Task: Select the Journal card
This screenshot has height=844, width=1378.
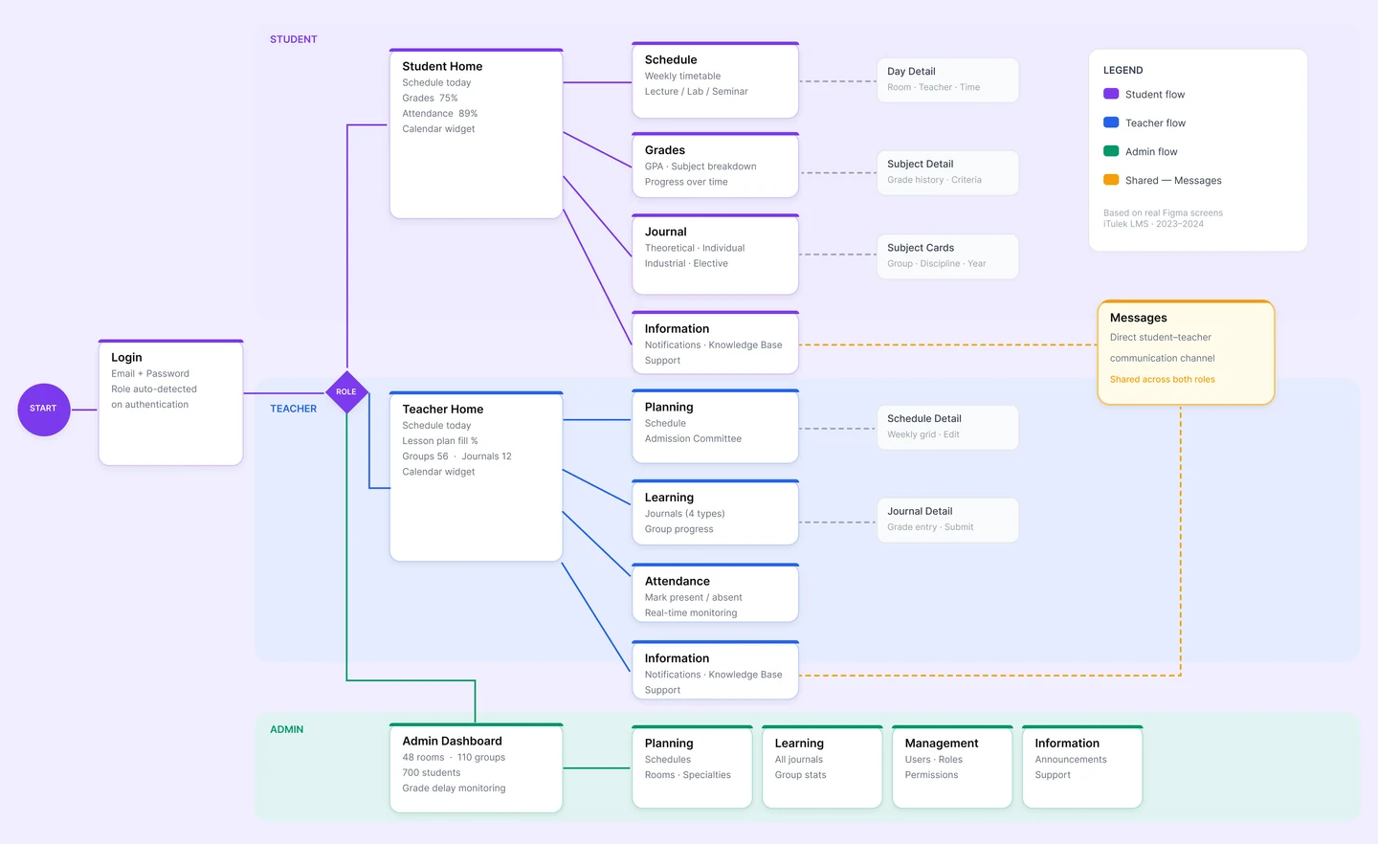Action: (x=715, y=254)
